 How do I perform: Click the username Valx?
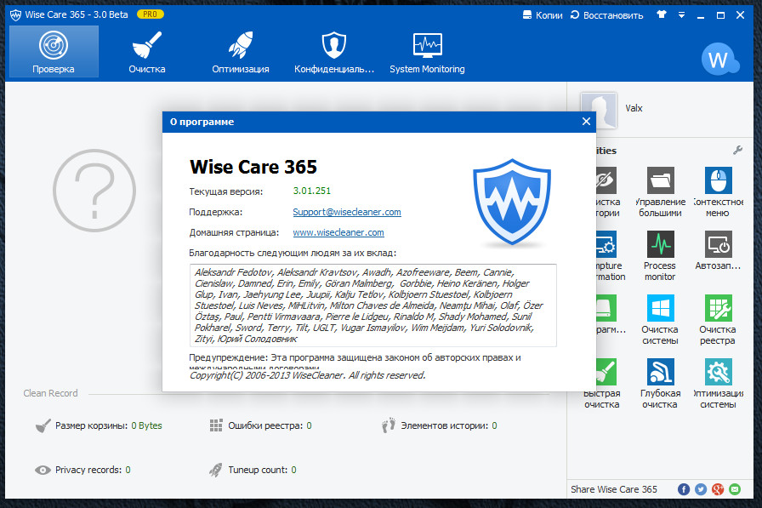tap(634, 108)
